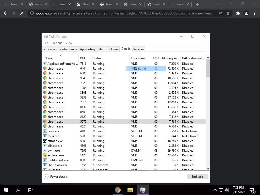Click the share page icon
The width and height of the screenshot is (260, 195).
pyautogui.click(x=220, y=13)
